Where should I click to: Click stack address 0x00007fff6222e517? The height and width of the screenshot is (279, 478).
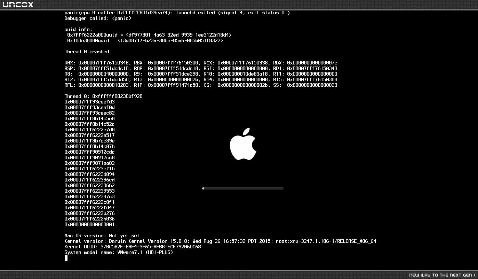coord(90,135)
